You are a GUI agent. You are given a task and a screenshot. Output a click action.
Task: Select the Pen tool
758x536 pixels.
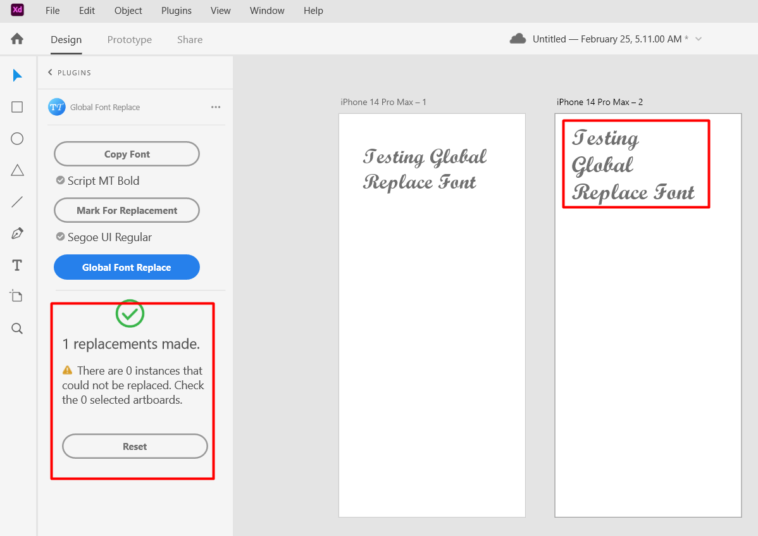[x=17, y=233]
